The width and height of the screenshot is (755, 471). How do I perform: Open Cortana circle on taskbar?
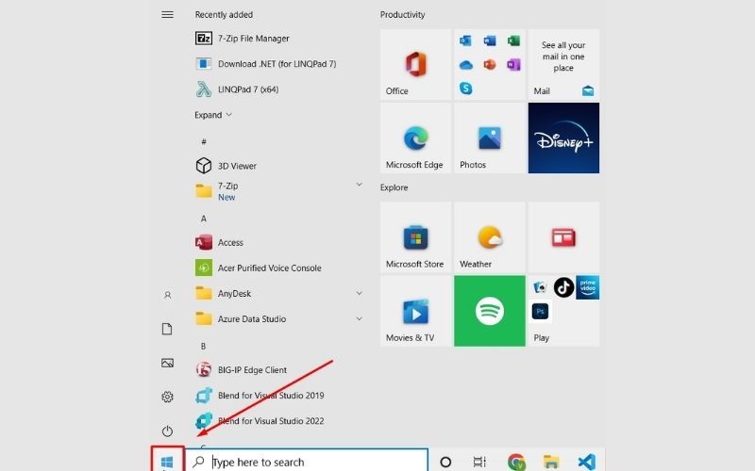pos(445,462)
